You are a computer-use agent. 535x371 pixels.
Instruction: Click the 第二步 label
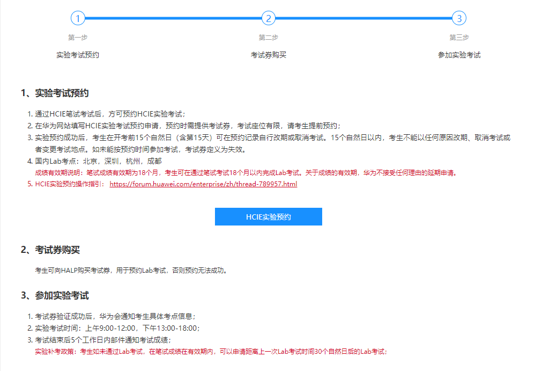(x=269, y=37)
